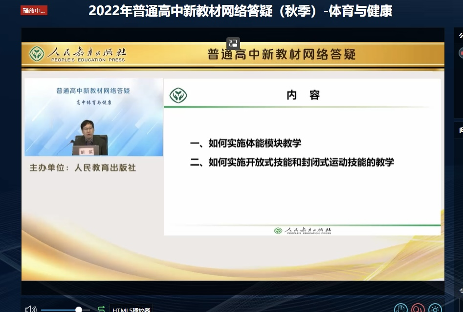
Task: Click text 一、如何实施体能模块教学
Action: pos(245,144)
